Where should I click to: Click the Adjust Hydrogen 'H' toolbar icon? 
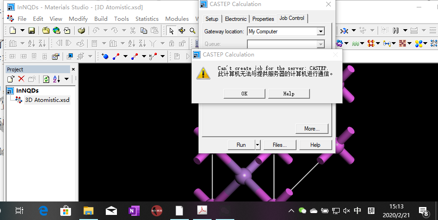click(396, 31)
